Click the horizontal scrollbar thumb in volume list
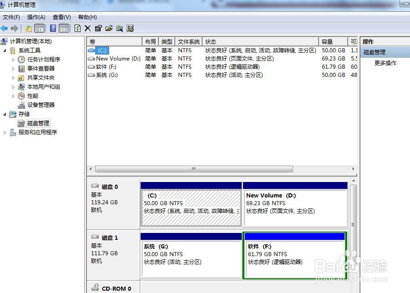The width and height of the screenshot is (410, 293). click(x=194, y=169)
